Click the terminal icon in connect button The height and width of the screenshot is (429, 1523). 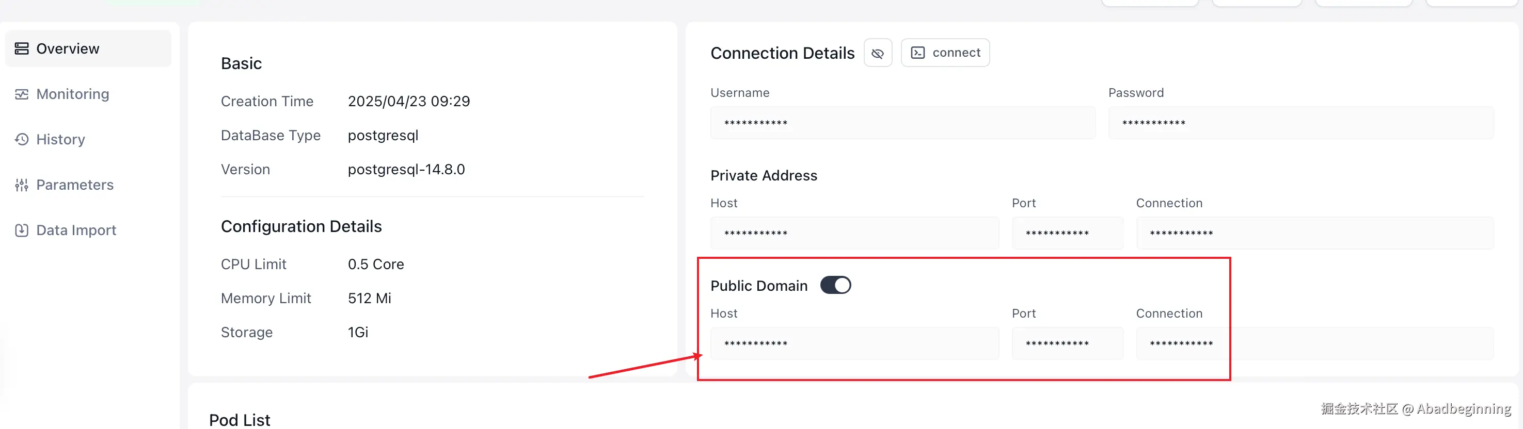917,53
